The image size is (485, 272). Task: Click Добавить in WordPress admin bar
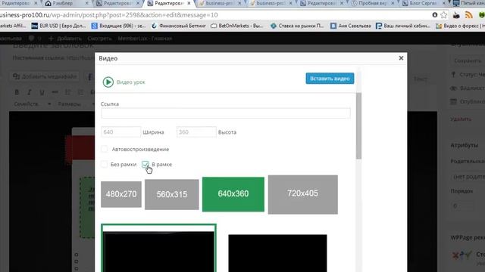[65, 39]
